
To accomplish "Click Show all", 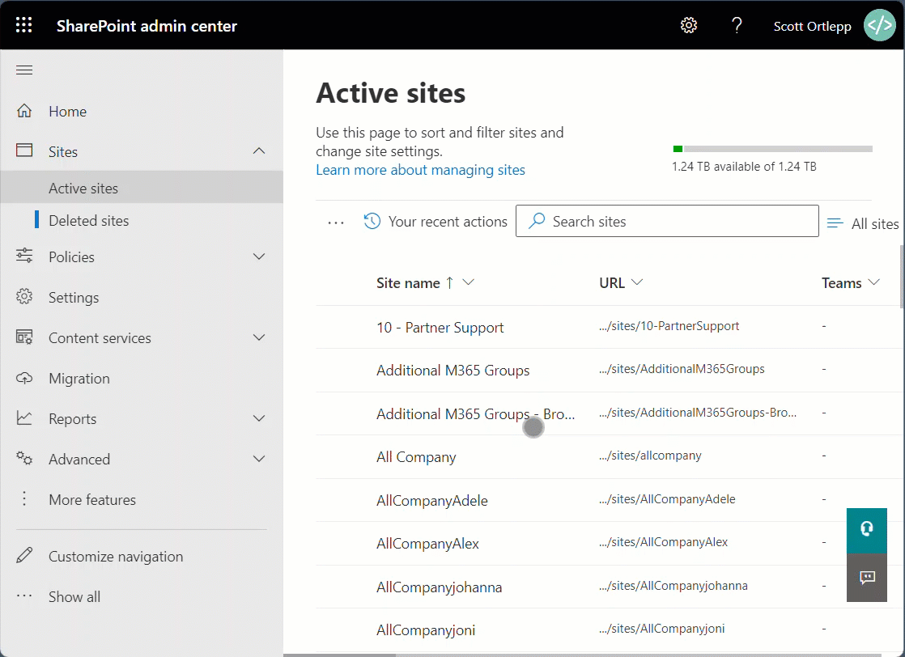I will [x=74, y=596].
